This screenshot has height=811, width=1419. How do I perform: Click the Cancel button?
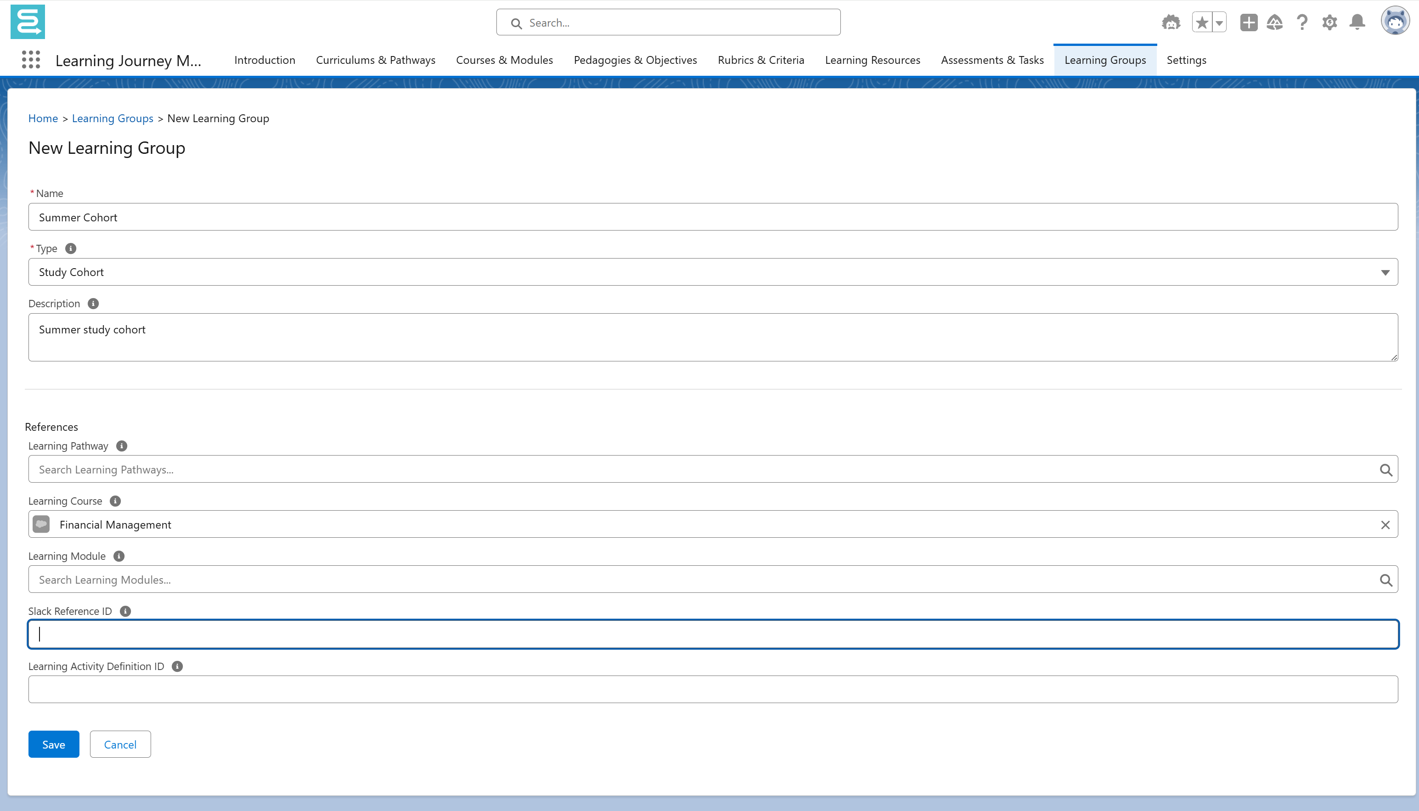pyautogui.click(x=120, y=744)
